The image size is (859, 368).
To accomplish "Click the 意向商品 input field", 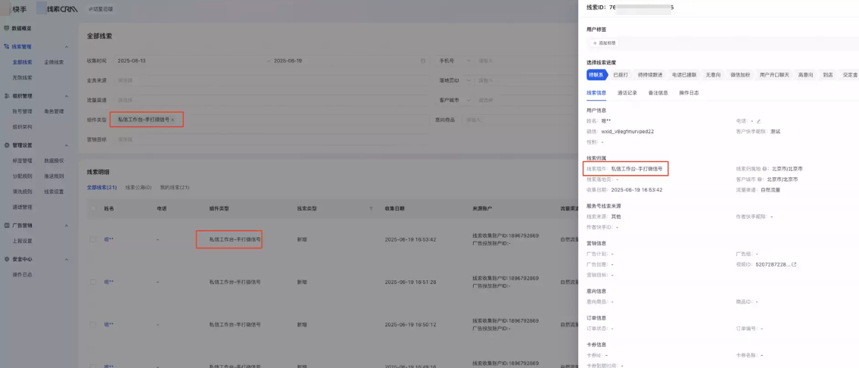I will tap(521, 120).
